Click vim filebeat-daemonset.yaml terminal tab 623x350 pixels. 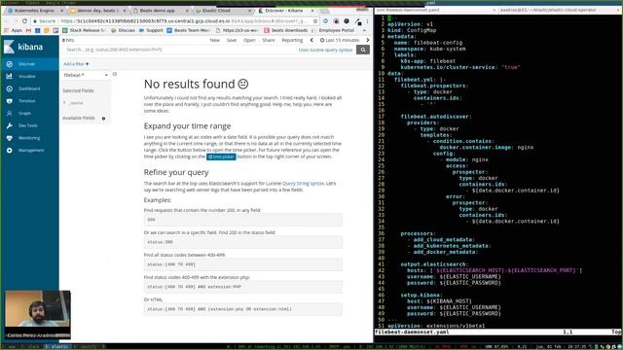pos(436,10)
